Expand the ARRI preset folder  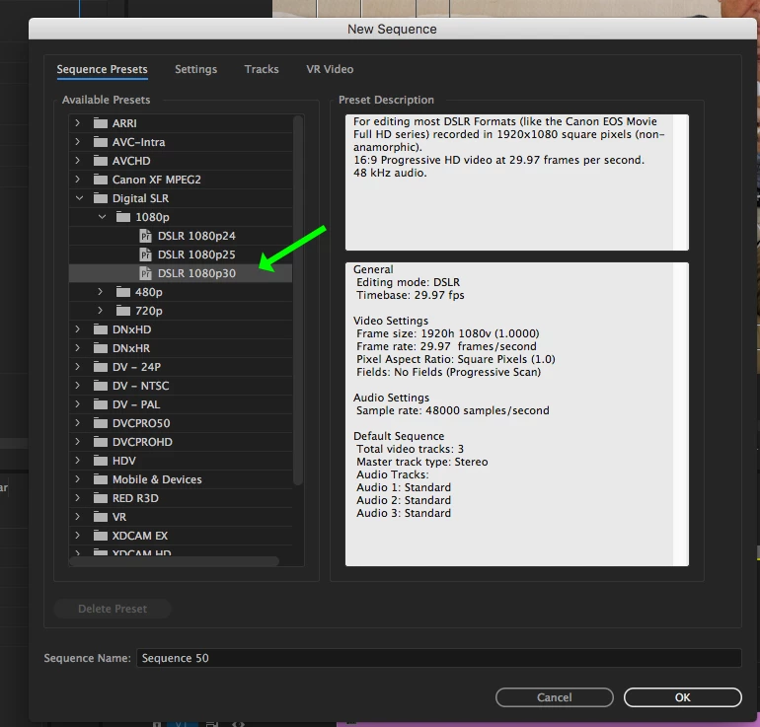(78, 123)
